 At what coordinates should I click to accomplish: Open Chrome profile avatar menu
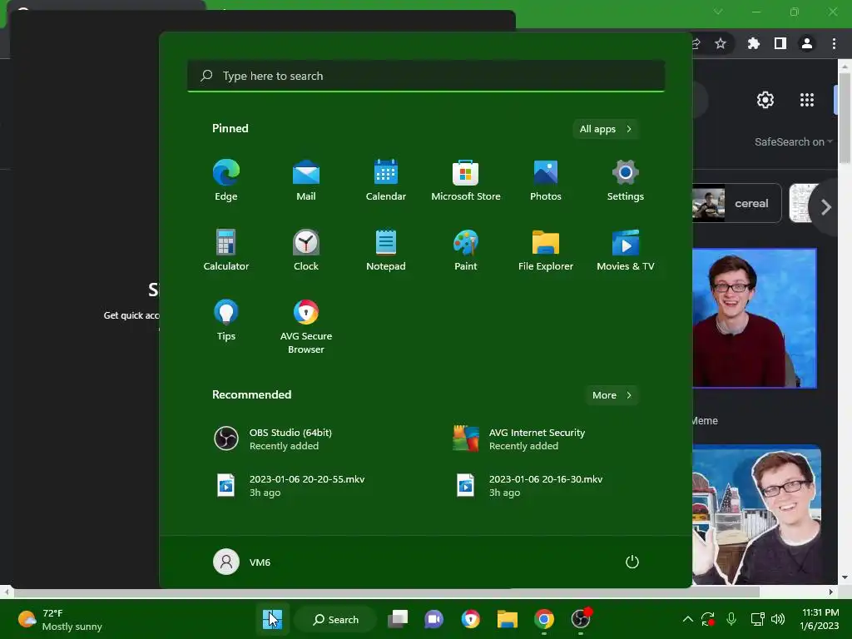tap(807, 43)
